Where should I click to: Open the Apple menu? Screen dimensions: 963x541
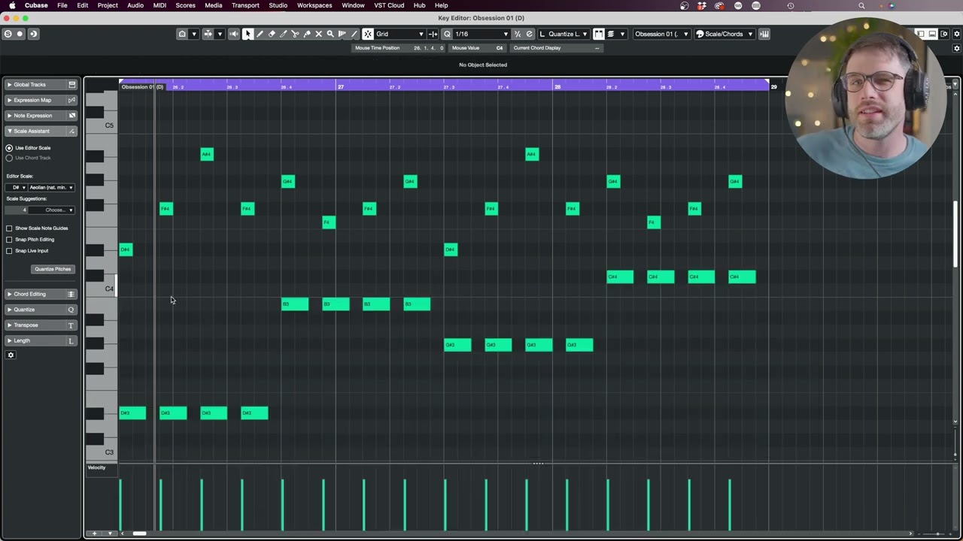pos(12,5)
